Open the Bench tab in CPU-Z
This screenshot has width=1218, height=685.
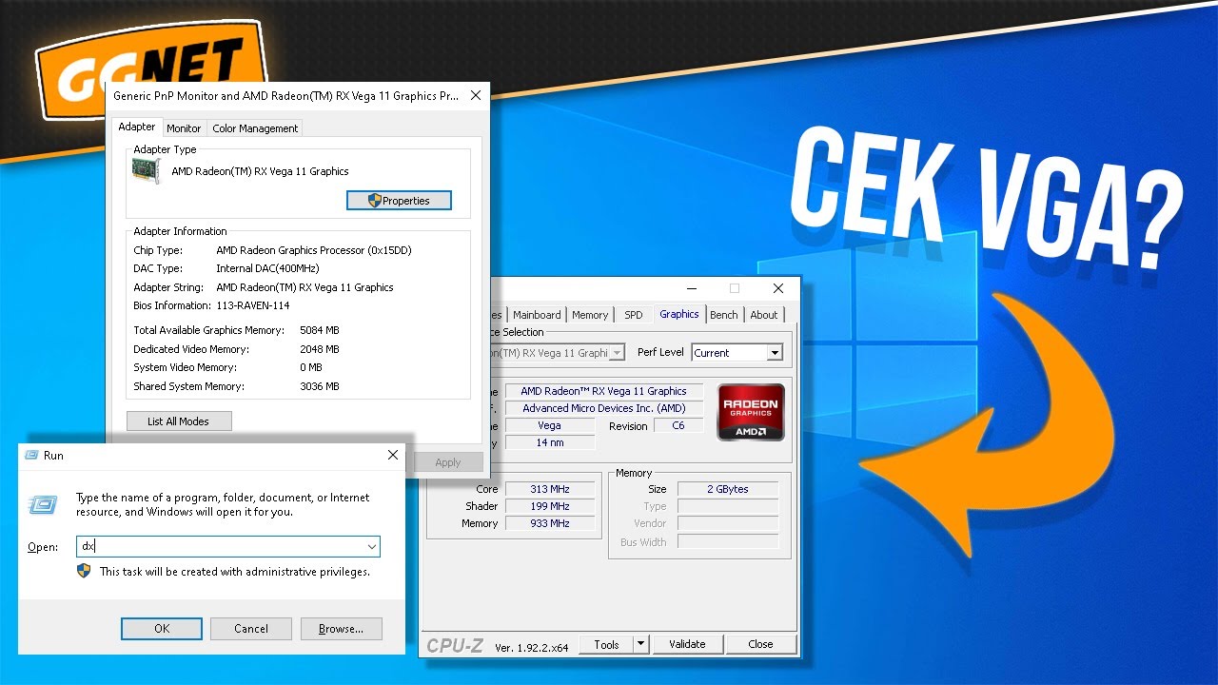coord(724,315)
